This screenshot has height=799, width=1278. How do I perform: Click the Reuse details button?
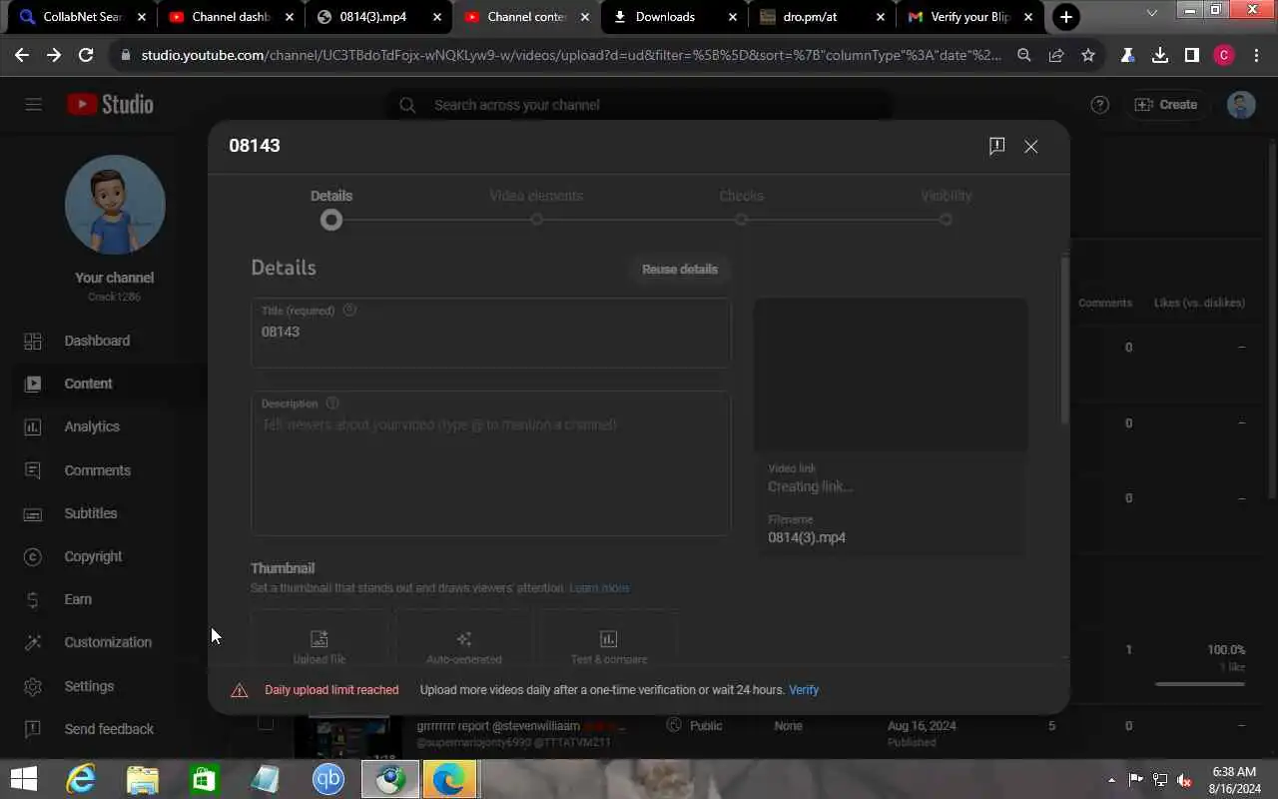[x=680, y=269]
